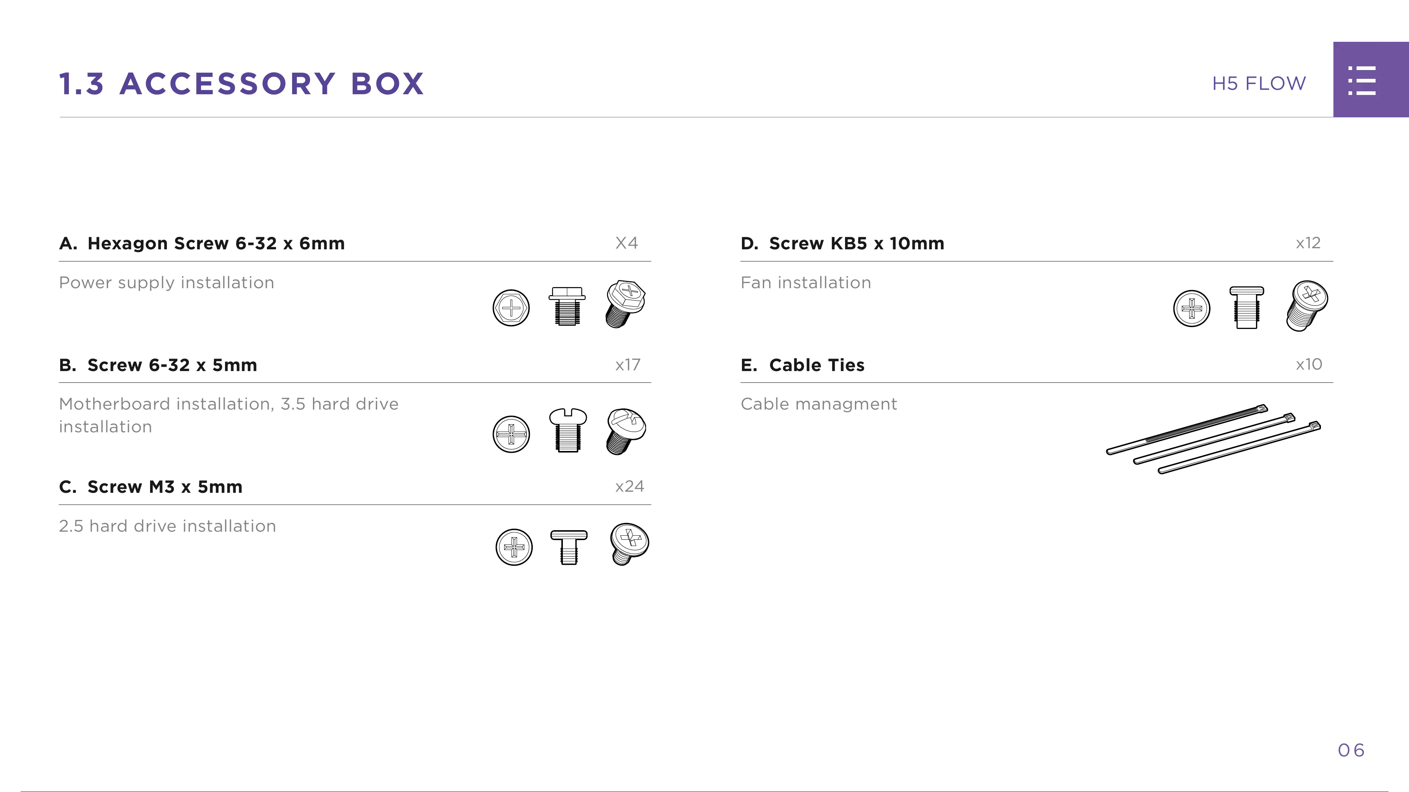1409x792 pixels.
Task: Click page number 06
Action: [1350, 750]
